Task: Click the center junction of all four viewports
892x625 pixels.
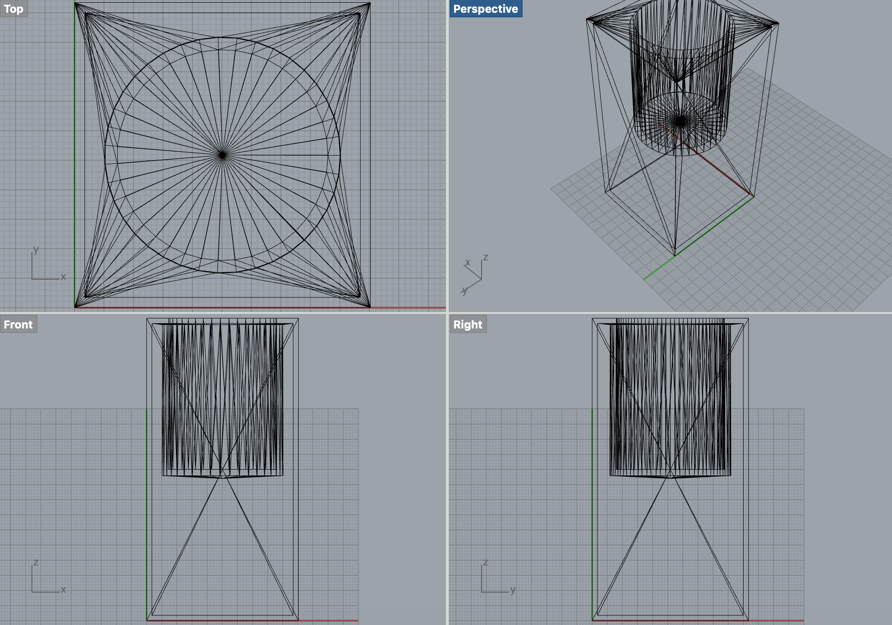Action: (x=447, y=313)
